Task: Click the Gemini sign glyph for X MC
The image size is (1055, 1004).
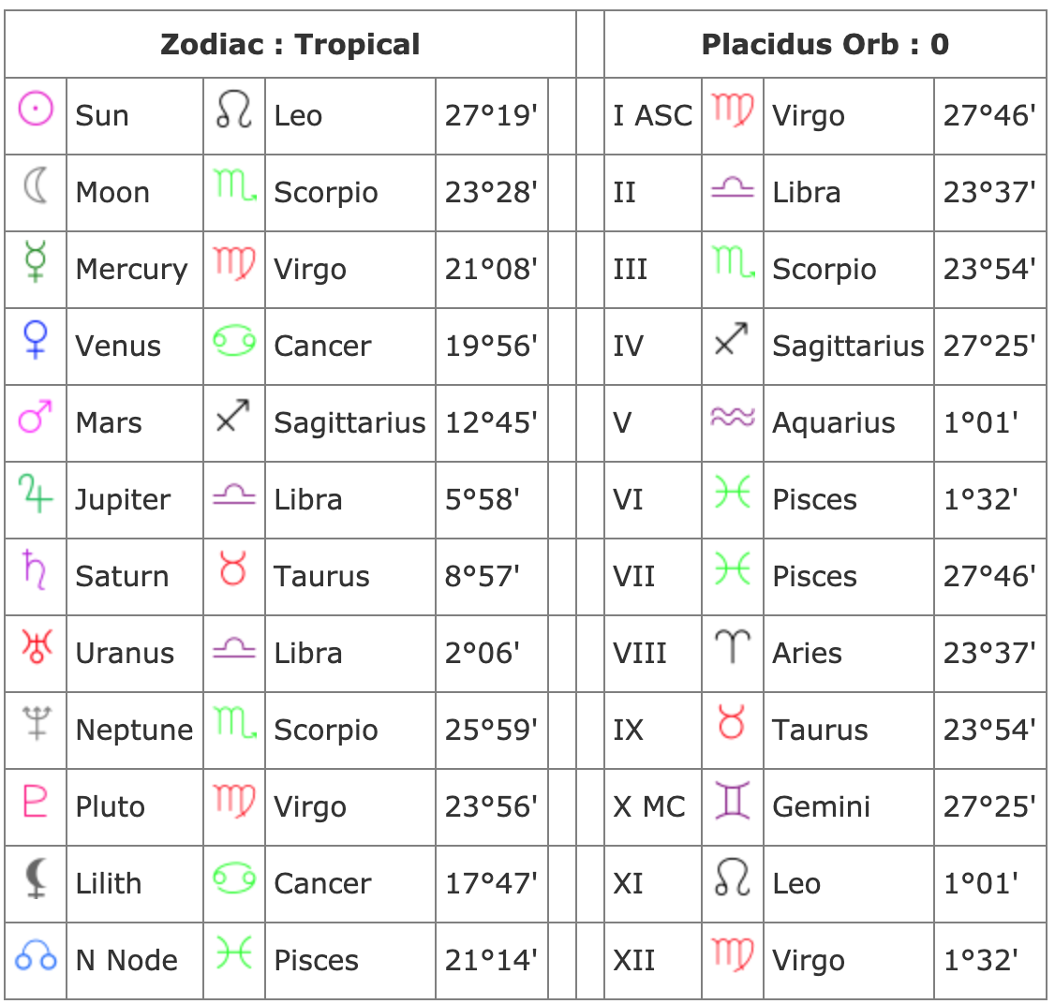Action: 732,800
